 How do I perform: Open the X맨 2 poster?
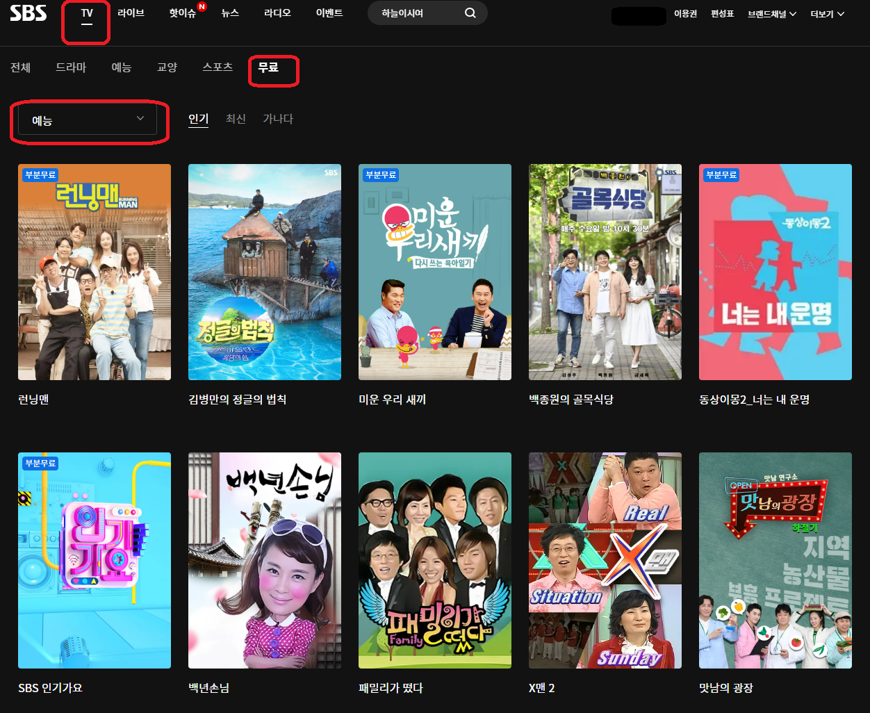(x=605, y=560)
